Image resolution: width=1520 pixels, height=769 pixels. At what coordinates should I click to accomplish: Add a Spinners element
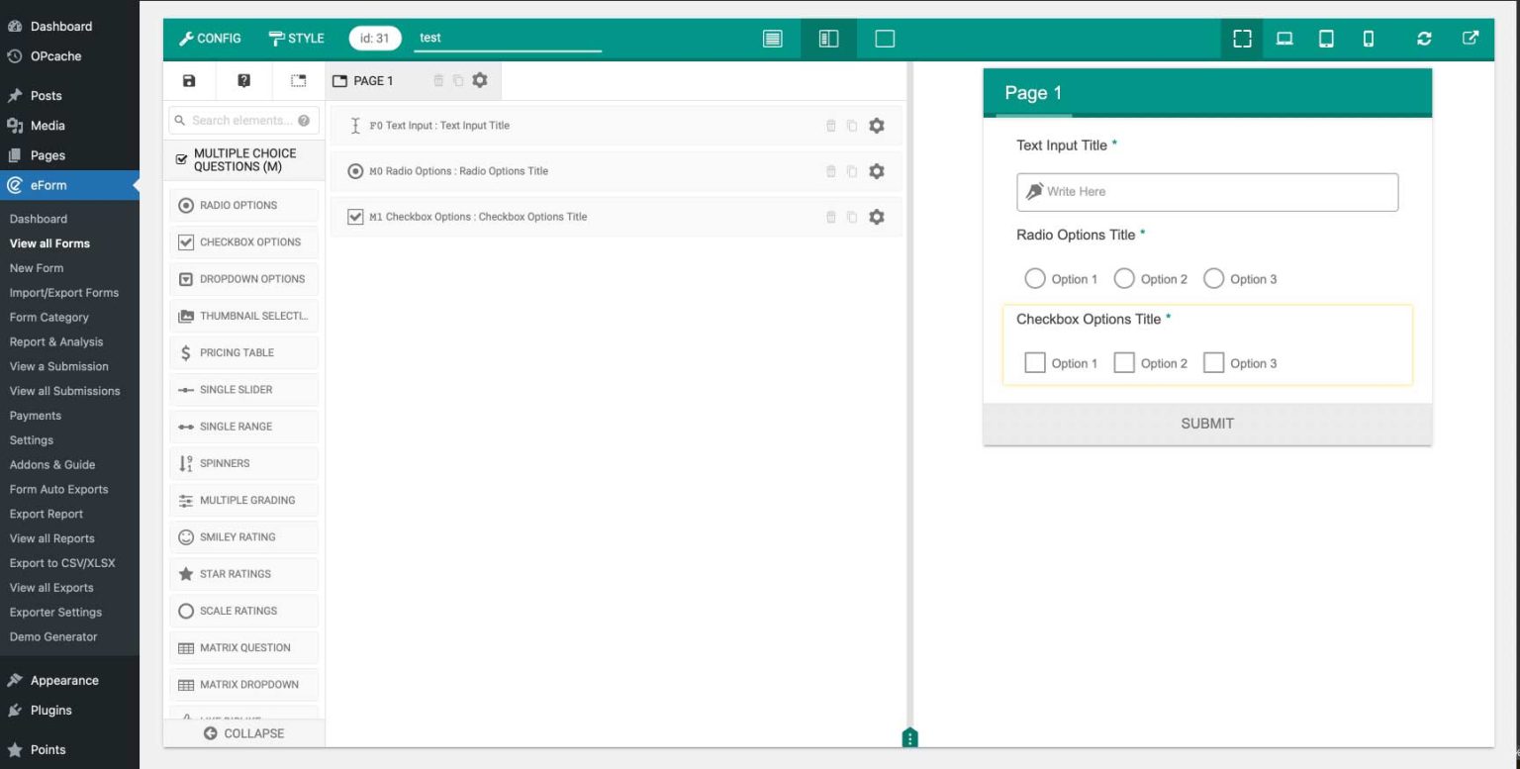pyautogui.click(x=243, y=463)
